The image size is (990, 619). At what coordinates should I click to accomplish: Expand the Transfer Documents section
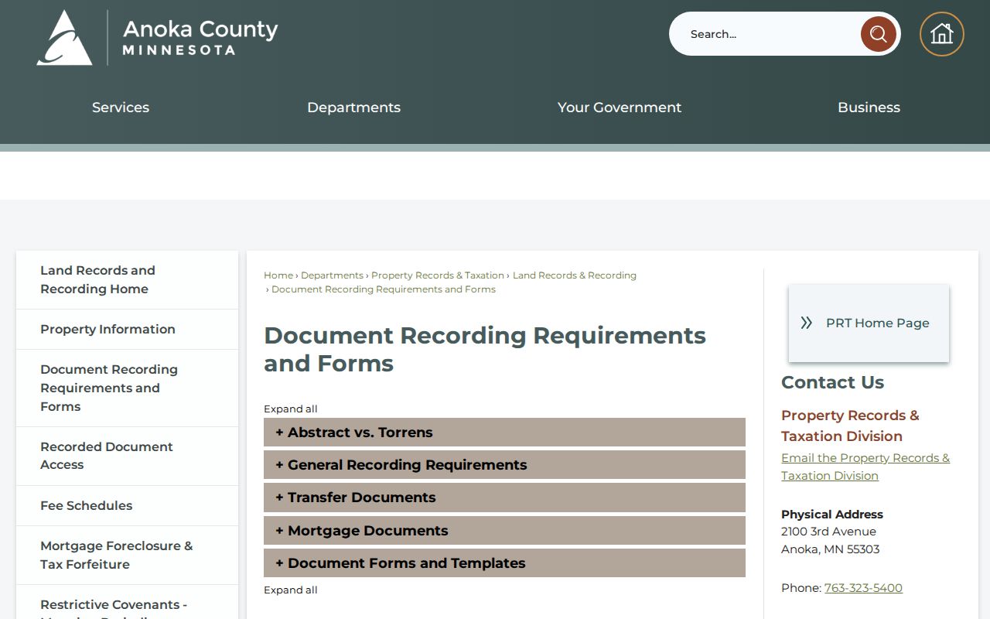pos(504,498)
